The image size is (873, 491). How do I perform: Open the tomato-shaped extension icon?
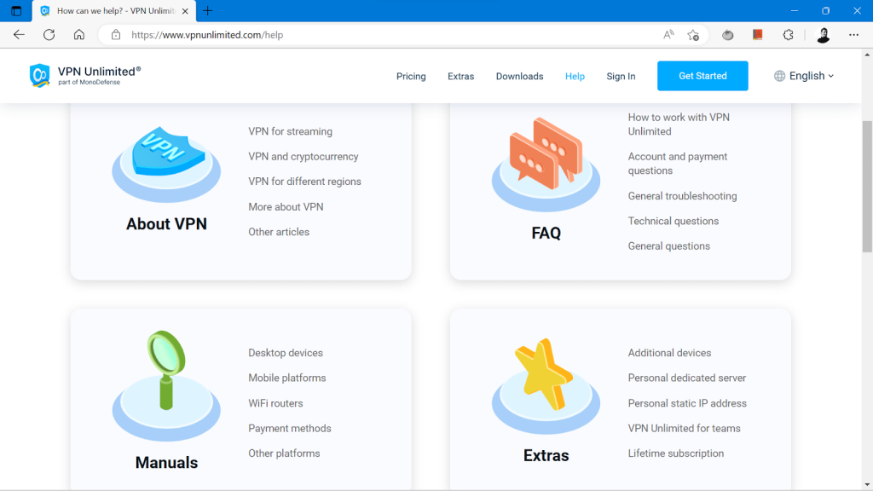pos(728,35)
